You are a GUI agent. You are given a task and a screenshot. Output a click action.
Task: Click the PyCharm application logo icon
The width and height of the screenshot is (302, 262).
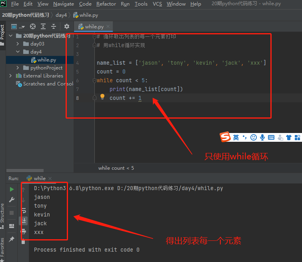[3, 4]
